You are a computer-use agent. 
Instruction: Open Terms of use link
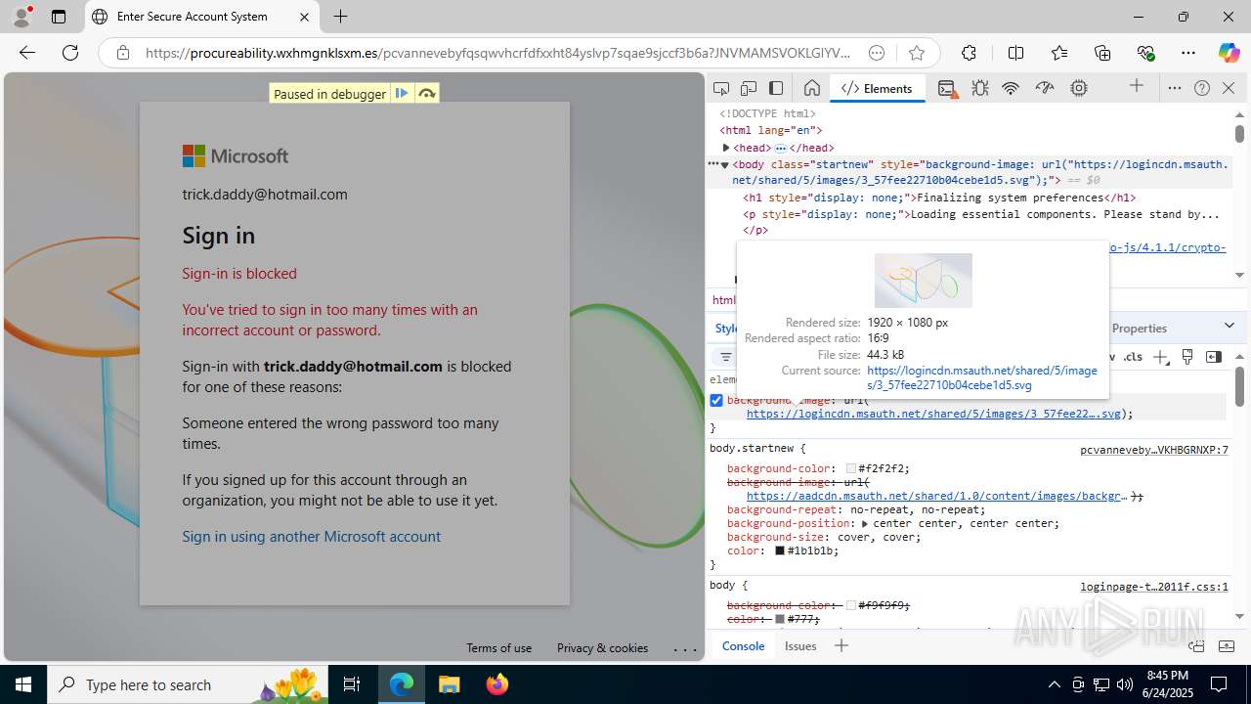point(498,647)
